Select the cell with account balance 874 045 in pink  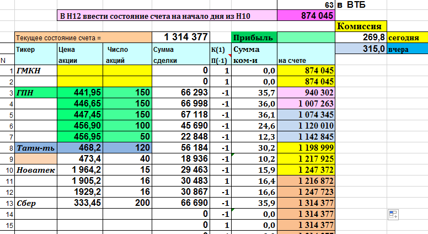pyautogui.click(x=306, y=15)
